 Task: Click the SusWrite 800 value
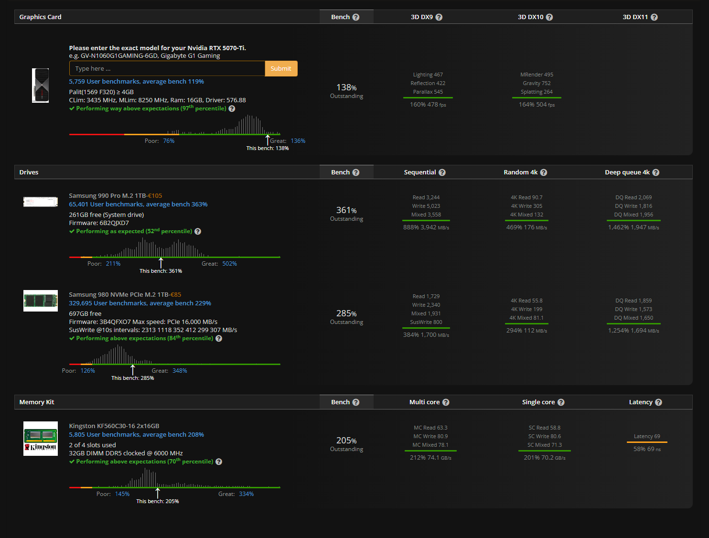426,323
